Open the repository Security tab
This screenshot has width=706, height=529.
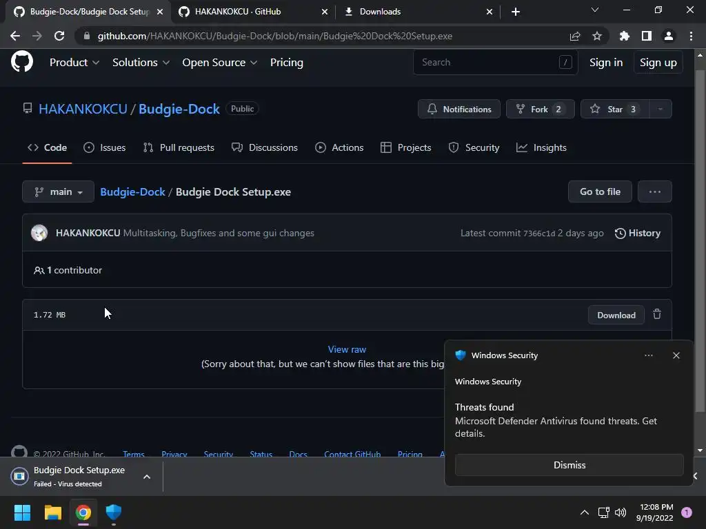tap(474, 147)
